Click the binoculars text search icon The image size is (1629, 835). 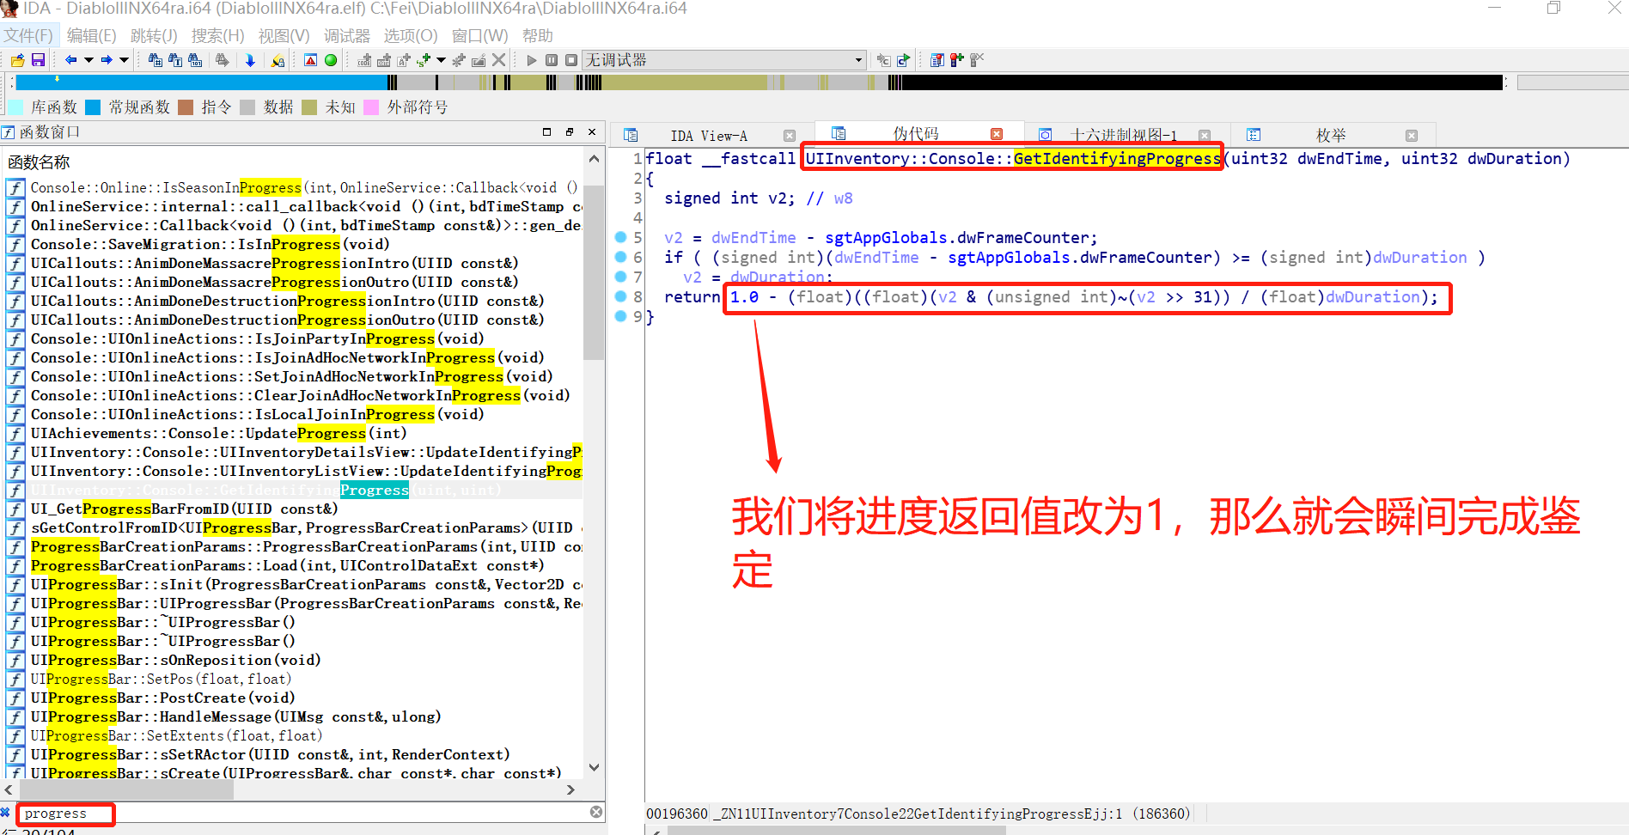175,60
